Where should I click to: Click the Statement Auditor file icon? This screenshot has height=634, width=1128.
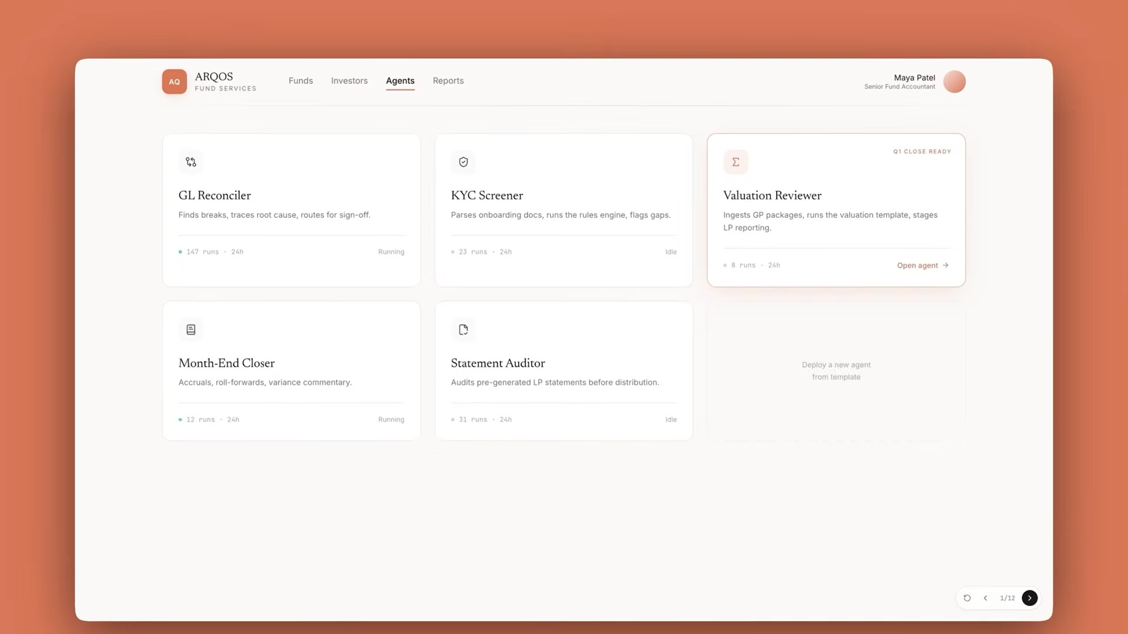pyautogui.click(x=464, y=330)
